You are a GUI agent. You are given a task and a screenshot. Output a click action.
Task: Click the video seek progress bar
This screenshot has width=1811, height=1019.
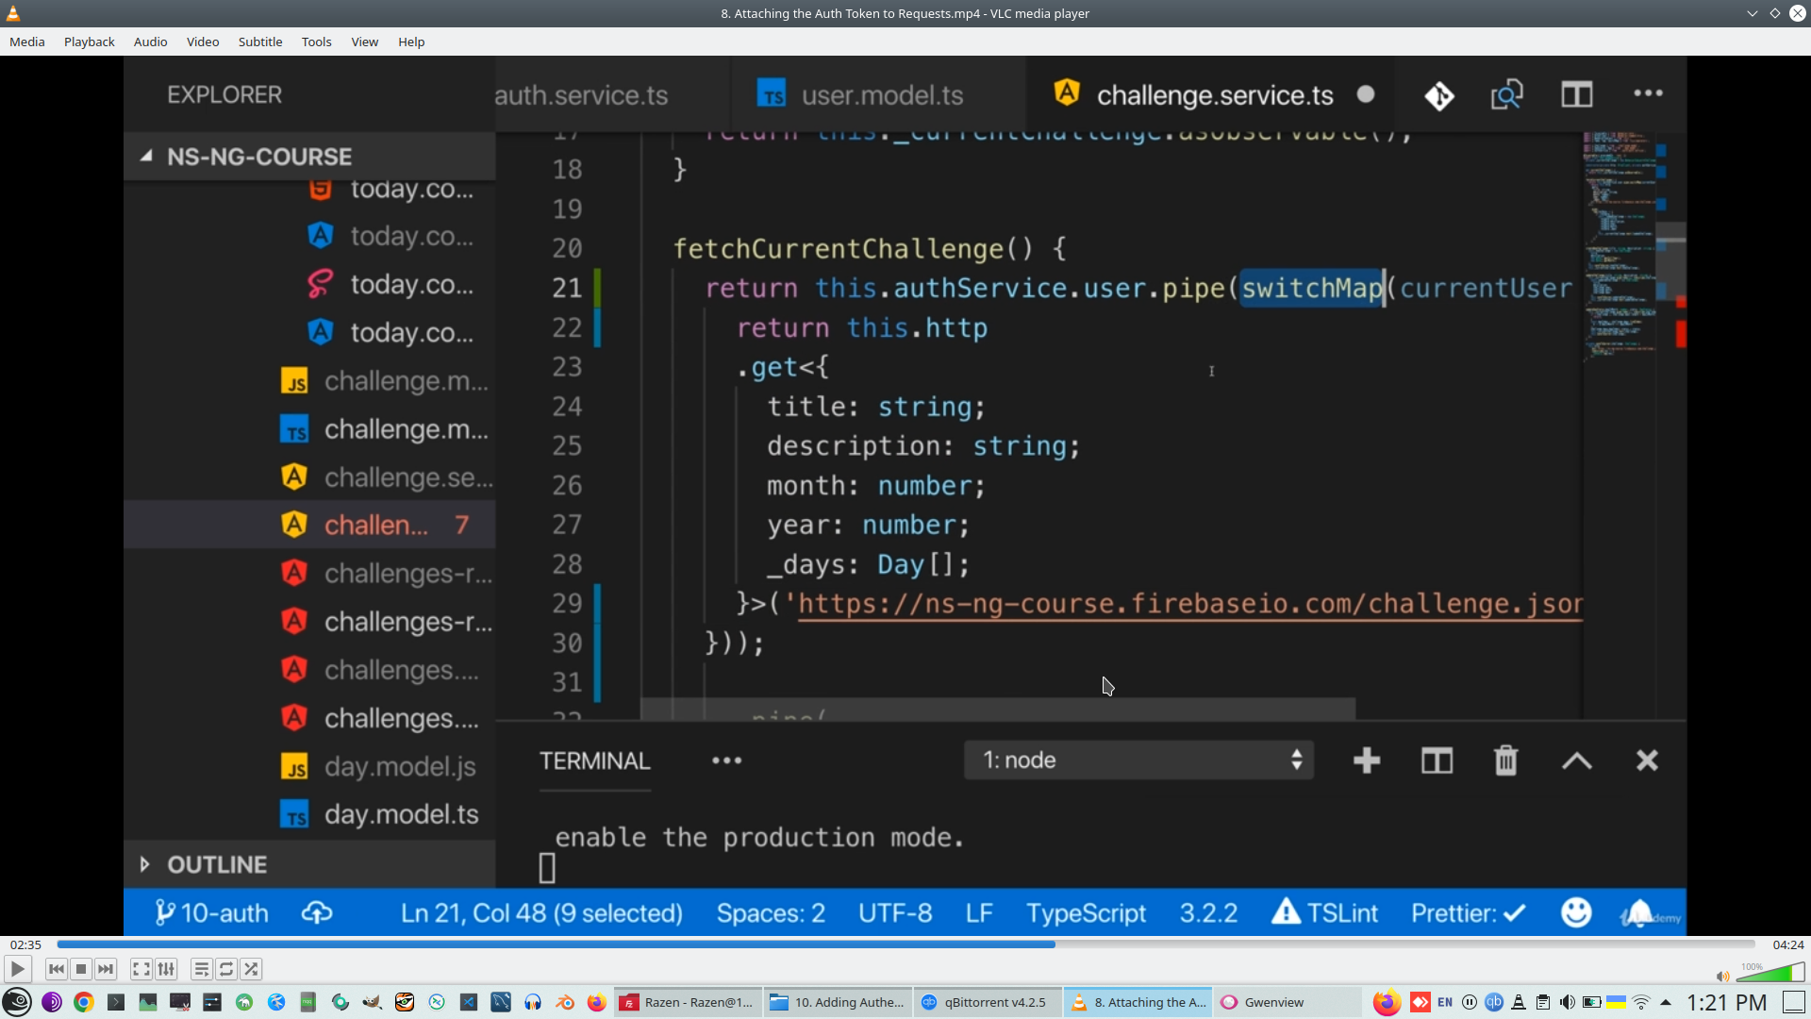pos(905,944)
